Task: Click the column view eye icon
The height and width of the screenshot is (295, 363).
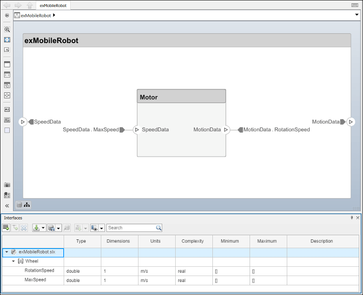Action: pos(94,228)
